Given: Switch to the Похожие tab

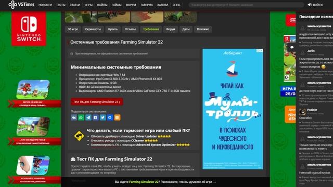Looking at the screenshot, I should [203, 29].
